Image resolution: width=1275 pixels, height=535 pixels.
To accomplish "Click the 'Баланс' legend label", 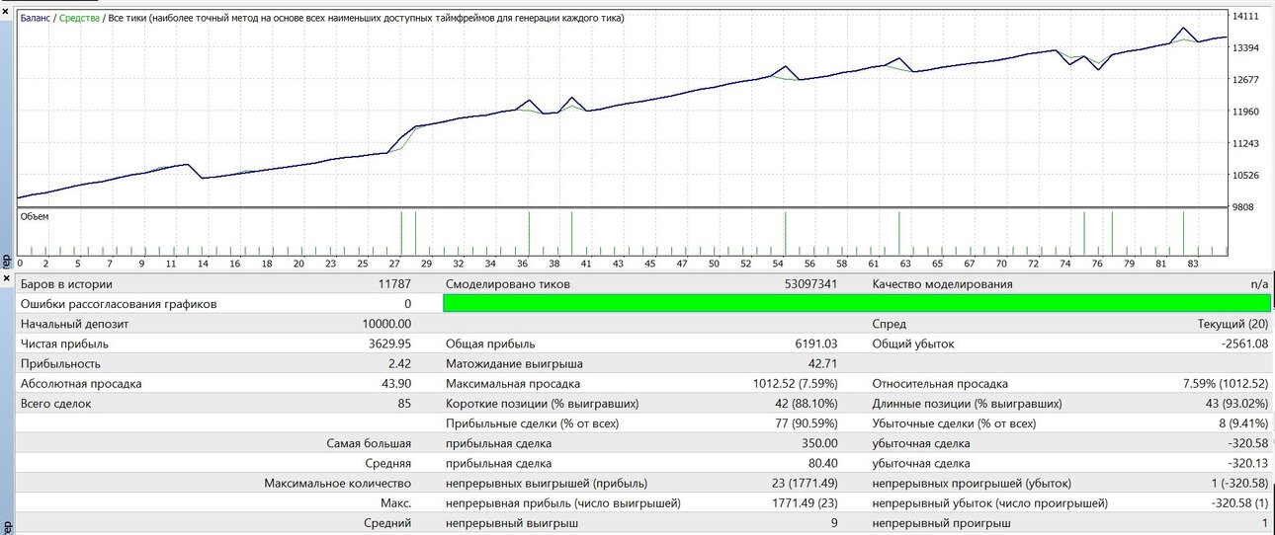I will click(x=38, y=19).
